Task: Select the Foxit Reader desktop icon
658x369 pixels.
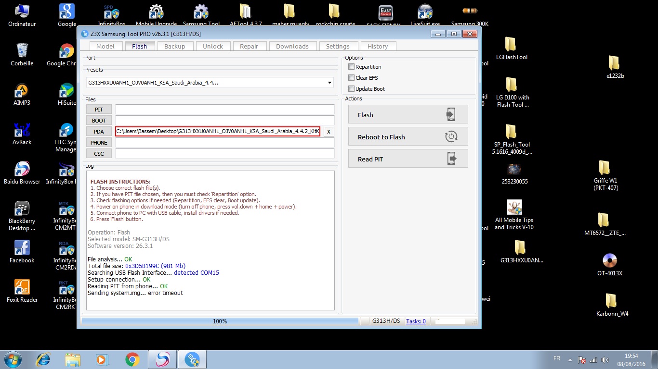Action: pyautogui.click(x=22, y=291)
